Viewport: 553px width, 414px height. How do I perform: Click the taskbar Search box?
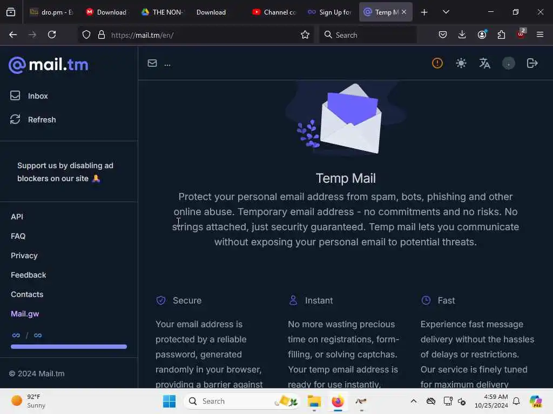[x=241, y=401]
